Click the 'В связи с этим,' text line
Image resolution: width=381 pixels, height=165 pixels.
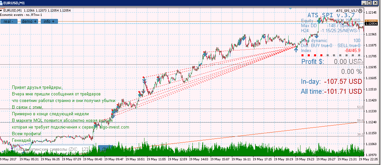tap(27, 107)
